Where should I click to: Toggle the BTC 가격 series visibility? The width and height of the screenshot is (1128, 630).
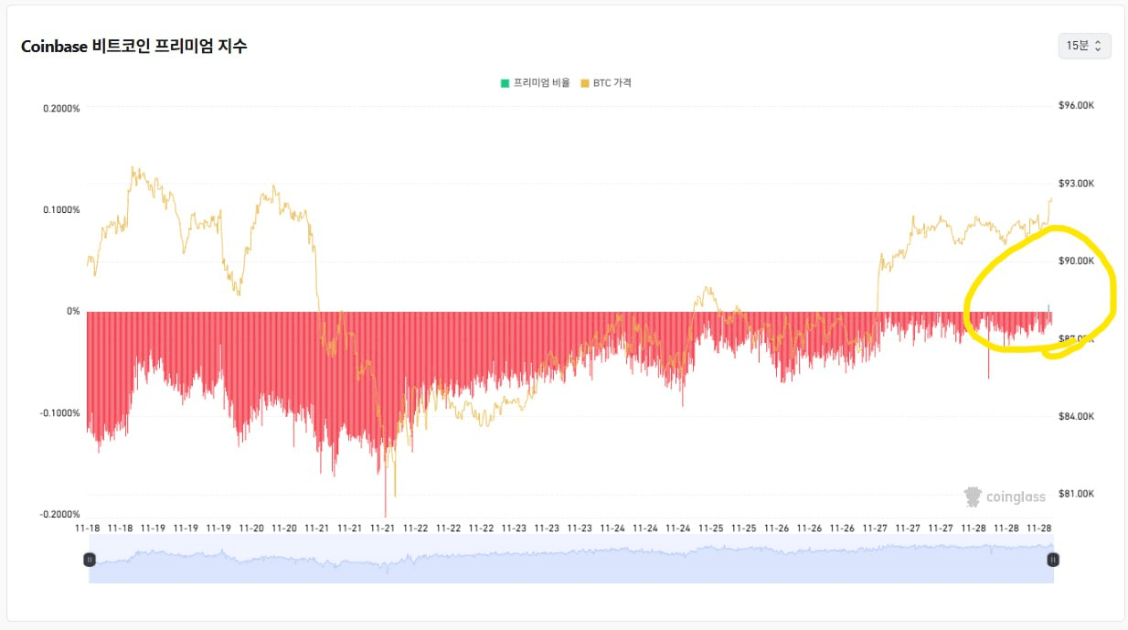[608, 81]
